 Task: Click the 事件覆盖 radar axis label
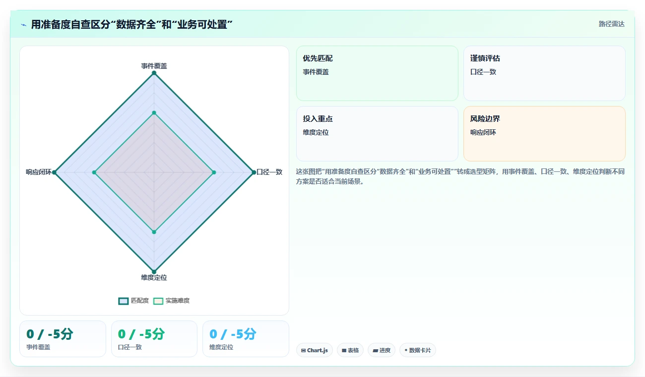(x=154, y=66)
